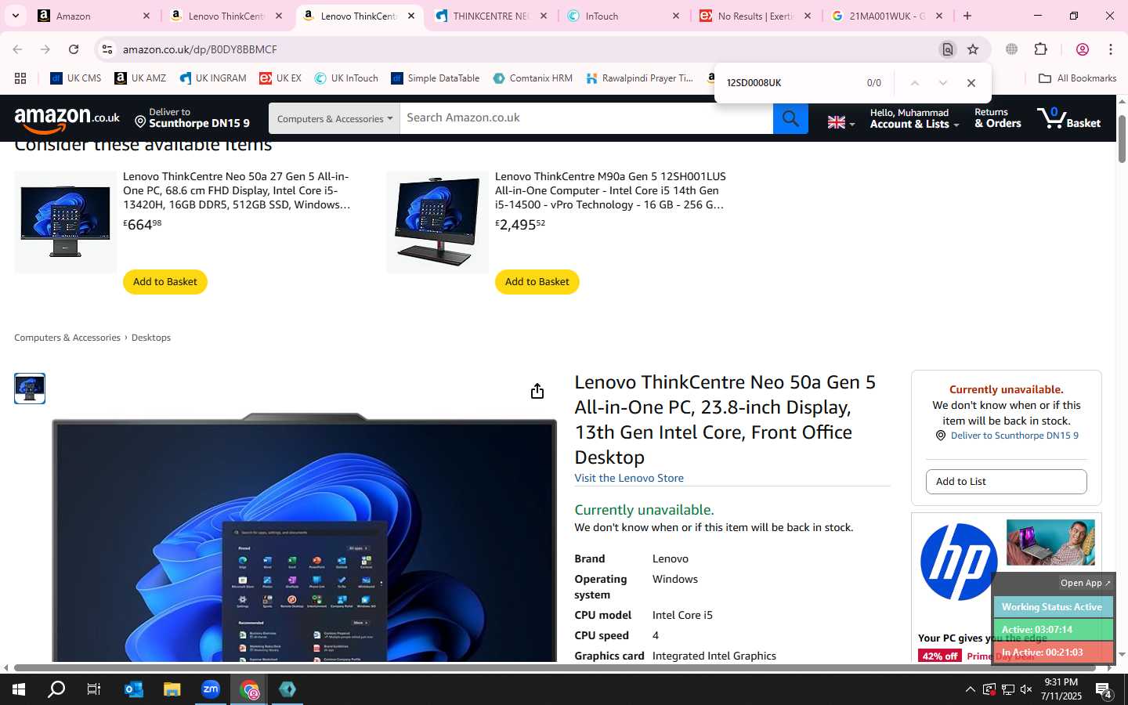Launch Outlook from taskbar
This screenshot has height=705, width=1128.
point(134,689)
